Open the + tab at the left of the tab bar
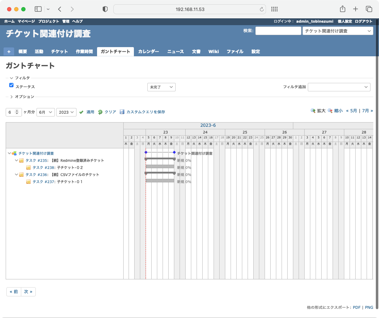The height and width of the screenshot is (318, 379). [9, 51]
